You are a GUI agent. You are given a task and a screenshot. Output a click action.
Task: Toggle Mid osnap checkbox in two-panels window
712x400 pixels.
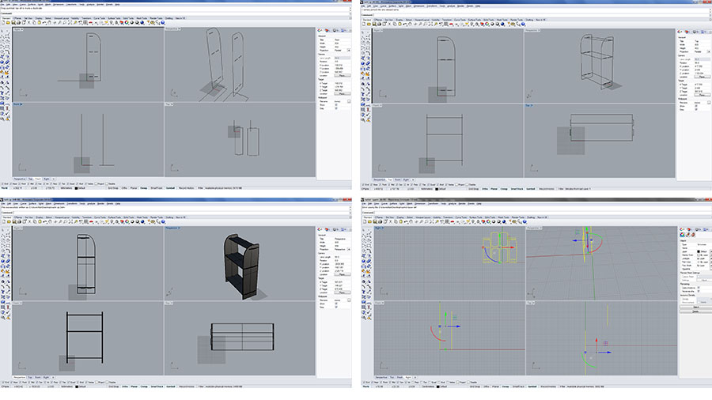coord(28,183)
